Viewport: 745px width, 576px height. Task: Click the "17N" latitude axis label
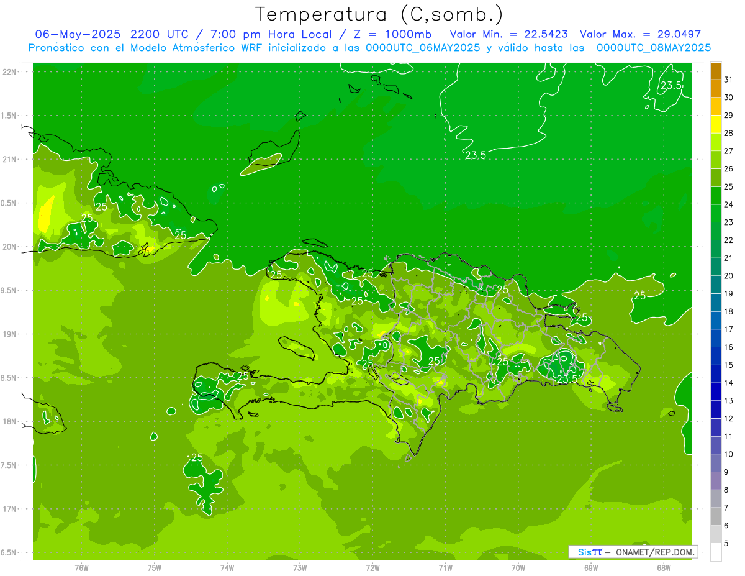point(10,509)
